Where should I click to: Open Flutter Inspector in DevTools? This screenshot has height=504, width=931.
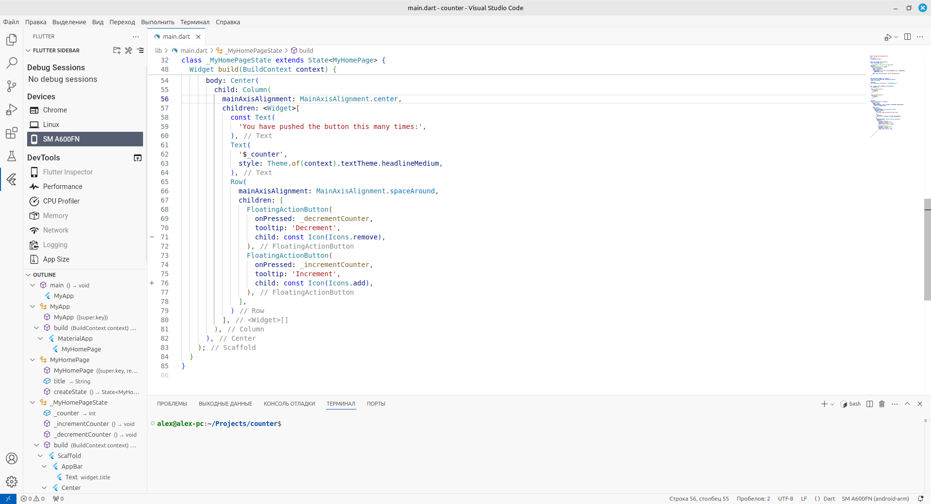coord(85,172)
